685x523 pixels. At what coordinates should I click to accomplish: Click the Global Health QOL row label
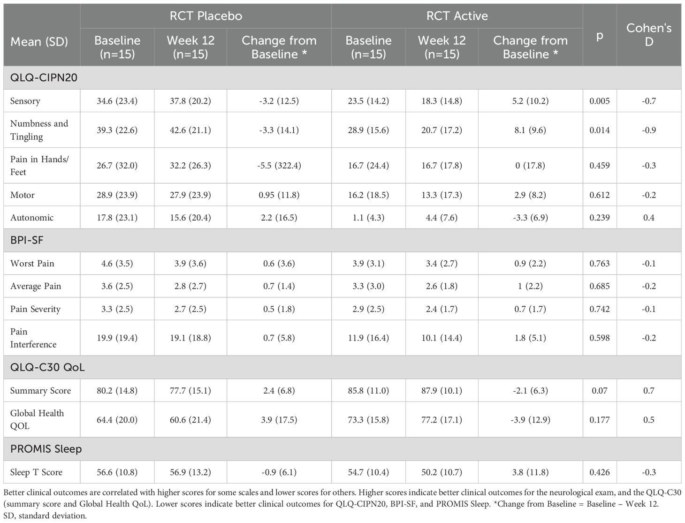pyautogui.click(x=37, y=419)
